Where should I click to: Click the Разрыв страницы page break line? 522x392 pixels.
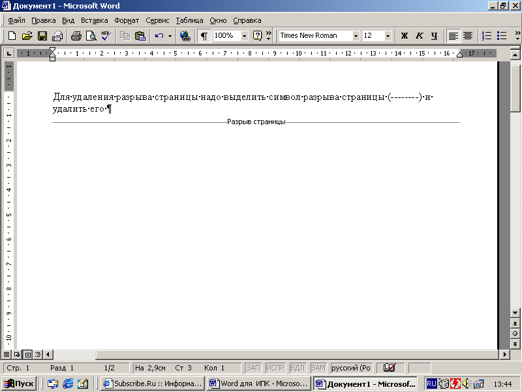tap(256, 122)
